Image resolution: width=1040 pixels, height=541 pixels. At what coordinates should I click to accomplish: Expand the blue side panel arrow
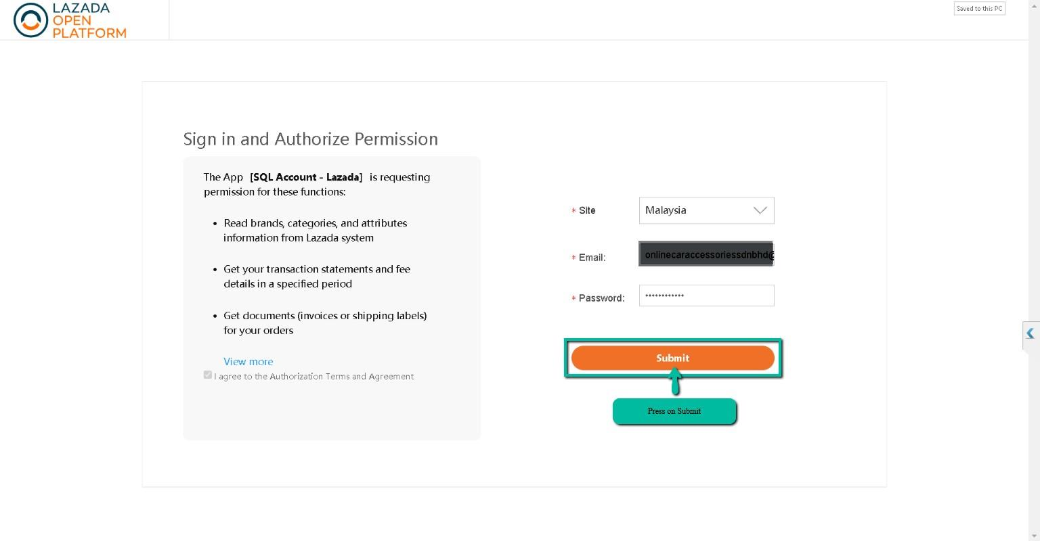1030,333
